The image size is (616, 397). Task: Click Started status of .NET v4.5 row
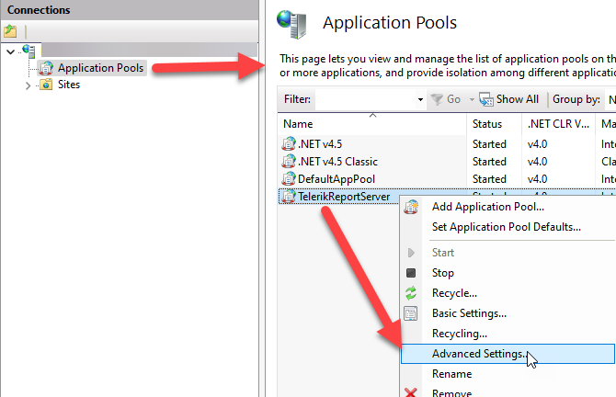pyautogui.click(x=489, y=144)
